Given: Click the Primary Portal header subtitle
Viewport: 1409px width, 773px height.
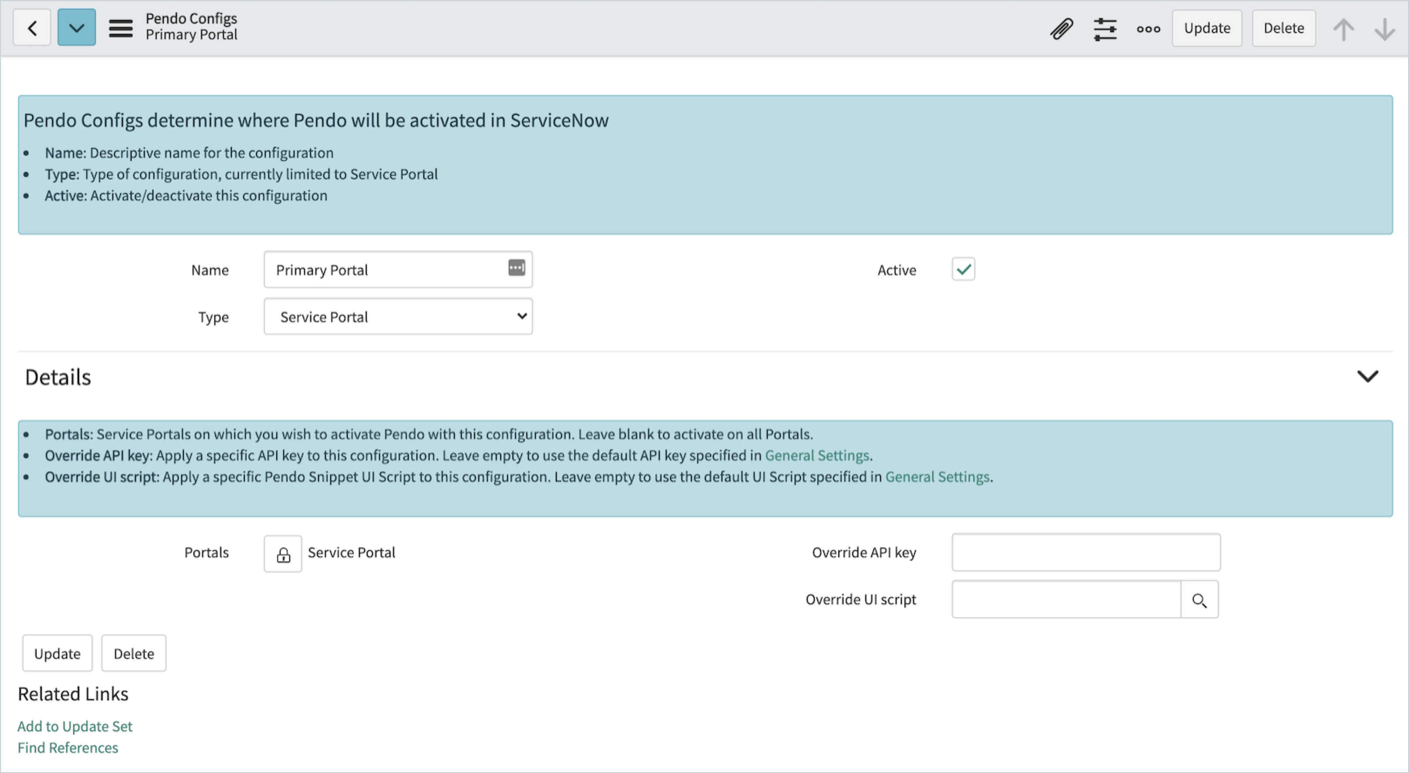Looking at the screenshot, I should [x=191, y=34].
